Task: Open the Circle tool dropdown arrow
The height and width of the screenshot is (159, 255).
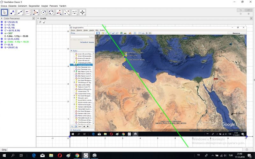Action: pos(46,15)
